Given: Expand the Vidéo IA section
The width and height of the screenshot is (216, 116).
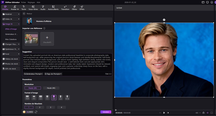Looking at the screenshot, I should click(11, 19).
